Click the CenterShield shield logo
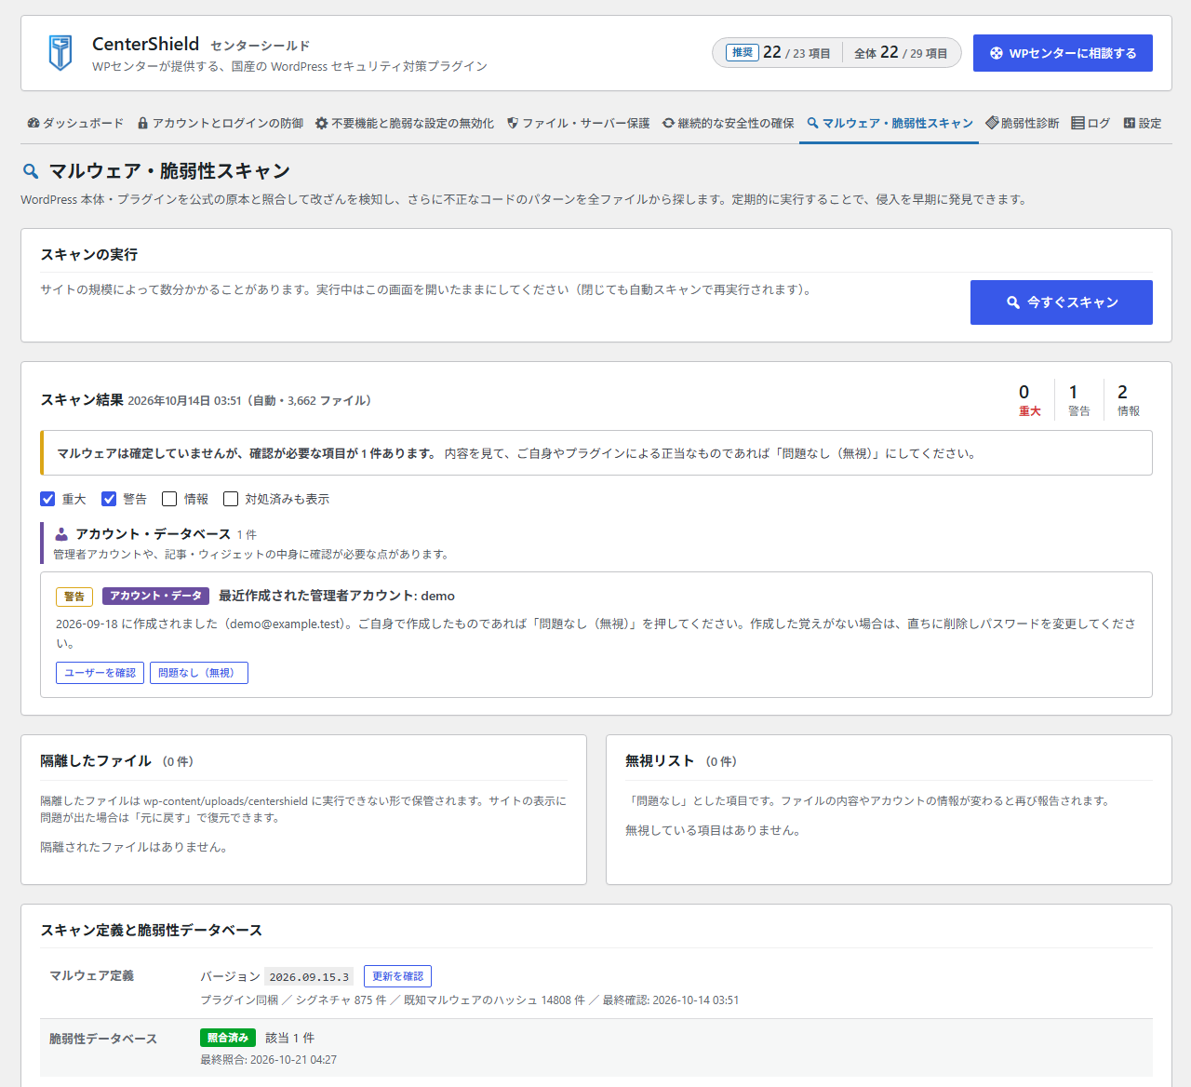The image size is (1191, 1087). [x=60, y=53]
